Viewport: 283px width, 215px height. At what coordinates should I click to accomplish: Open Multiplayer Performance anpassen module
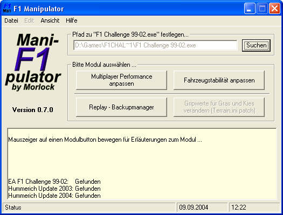[x=121, y=80]
